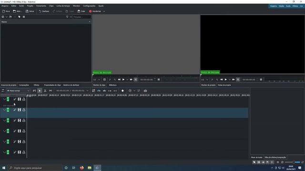The height and width of the screenshot is (171, 305).
Task: Click the tags icon in project bin
Action: point(19,17)
